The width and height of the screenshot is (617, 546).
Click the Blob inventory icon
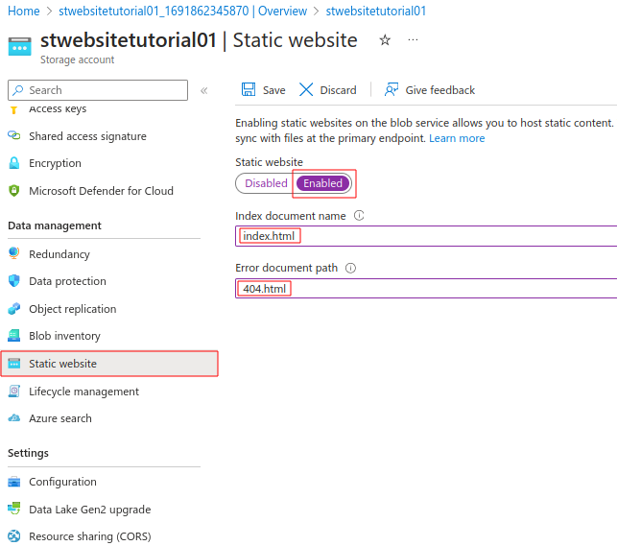[x=14, y=336]
